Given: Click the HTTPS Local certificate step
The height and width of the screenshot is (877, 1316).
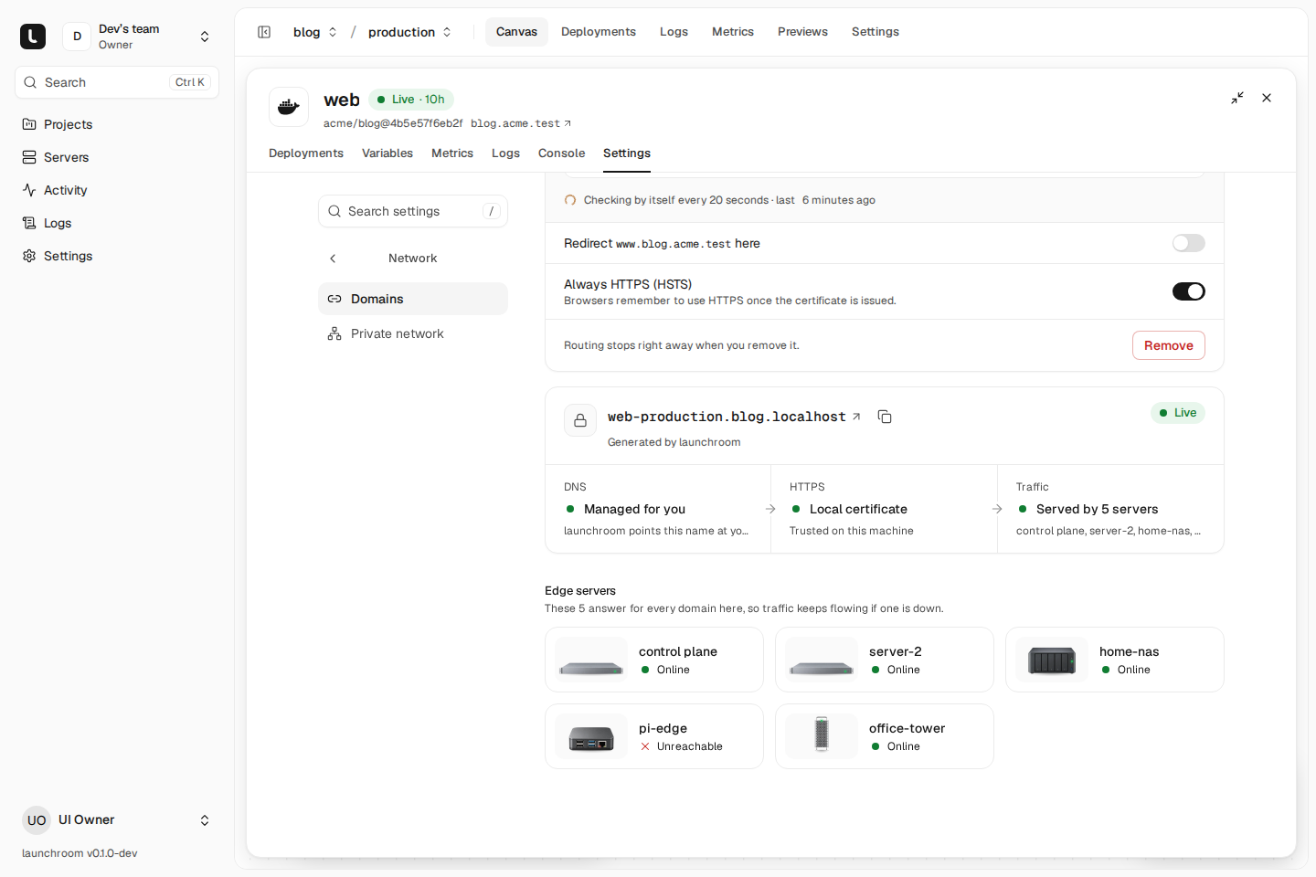Looking at the screenshot, I should click(x=884, y=509).
